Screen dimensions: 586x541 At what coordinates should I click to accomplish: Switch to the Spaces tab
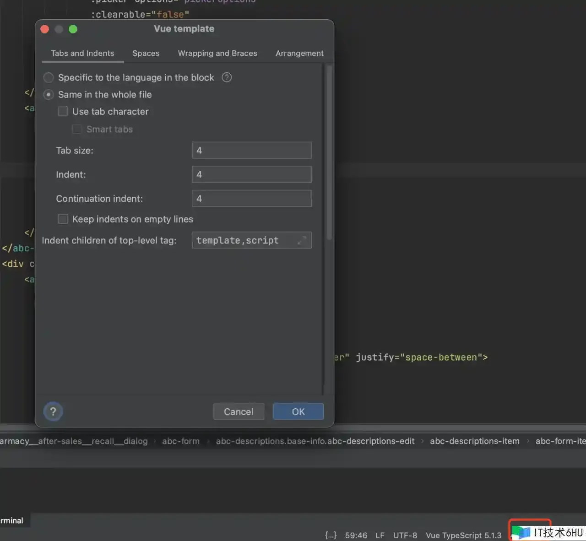(146, 54)
